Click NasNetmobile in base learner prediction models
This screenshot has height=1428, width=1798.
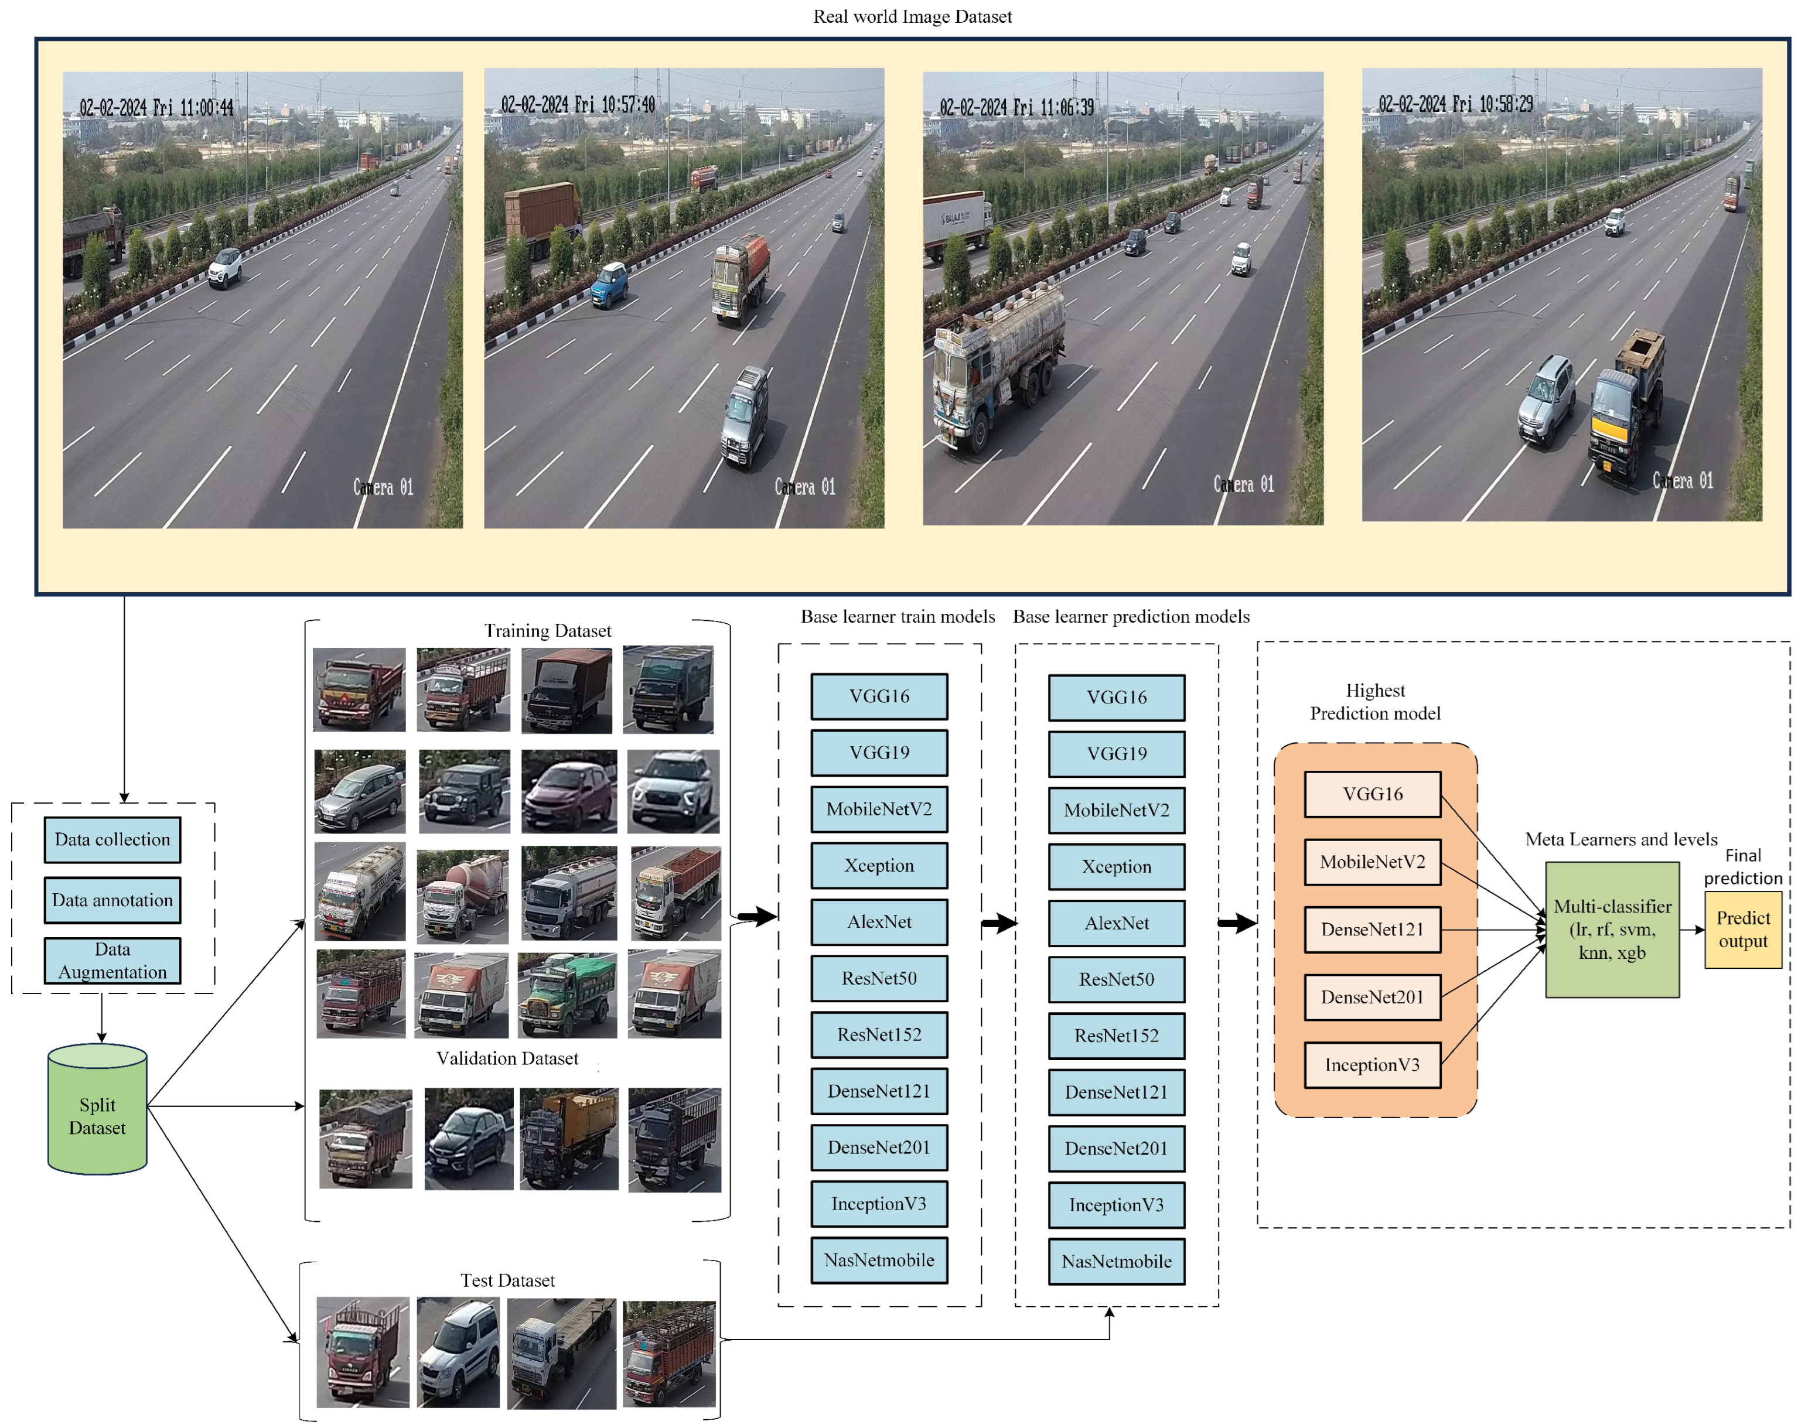(1116, 1261)
